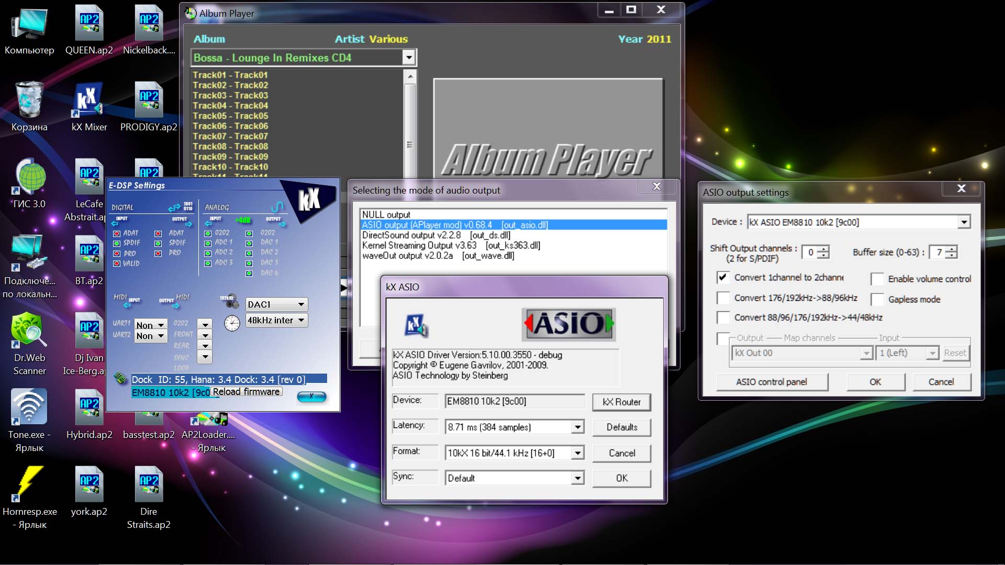Open the FRONT MIDI output dropdown
The height and width of the screenshot is (565, 1005).
(205, 335)
